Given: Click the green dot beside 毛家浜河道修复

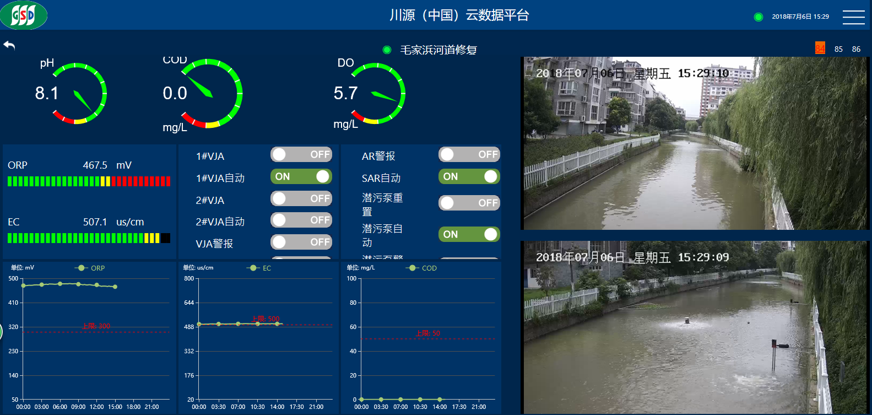Looking at the screenshot, I should tap(387, 50).
